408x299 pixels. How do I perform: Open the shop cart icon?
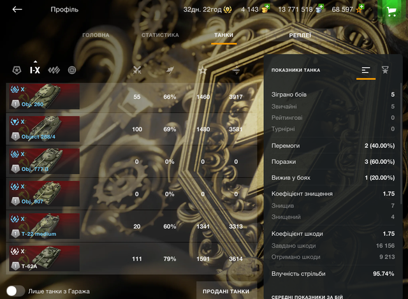pyautogui.click(x=391, y=11)
